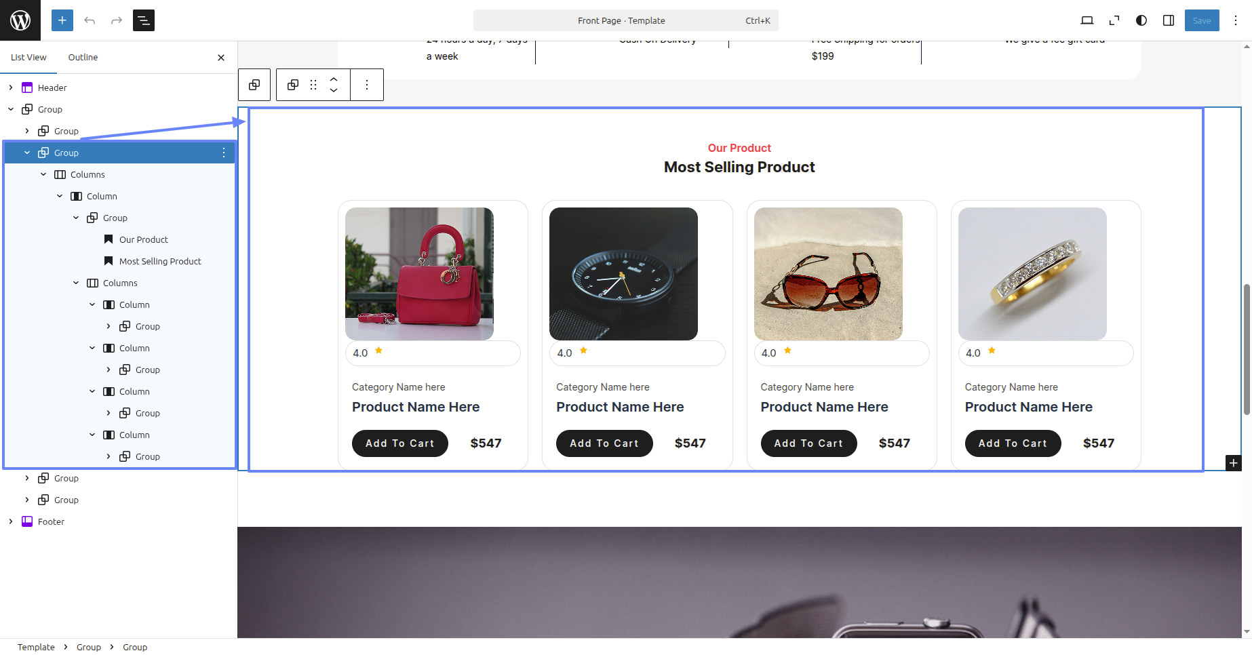Viewport: 1252px width, 655px height.
Task: Switch to the Outline tab
Action: (x=83, y=58)
